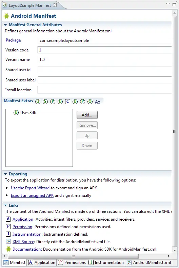
Task: Click the P icon beside the Permission link
Action: 8,227
